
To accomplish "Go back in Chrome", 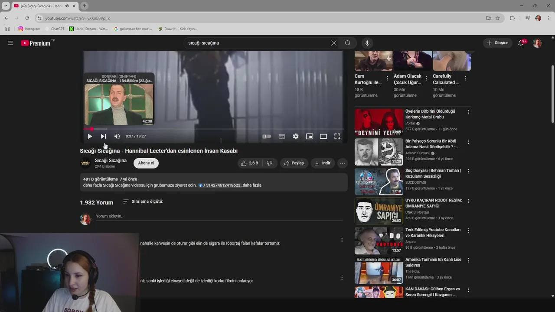I will pyautogui.click(x=6, y=18).
